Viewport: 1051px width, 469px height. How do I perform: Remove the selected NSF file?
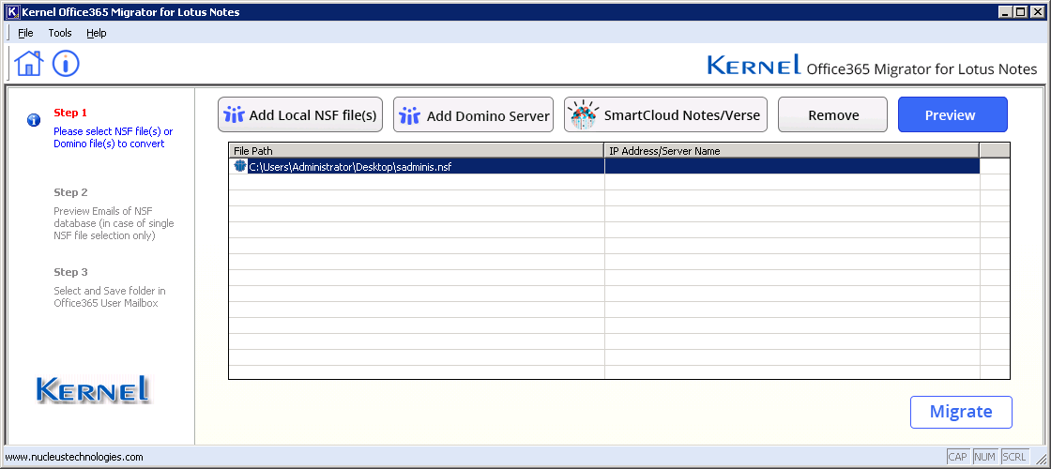pyautogui.click(x=832, y=115)
